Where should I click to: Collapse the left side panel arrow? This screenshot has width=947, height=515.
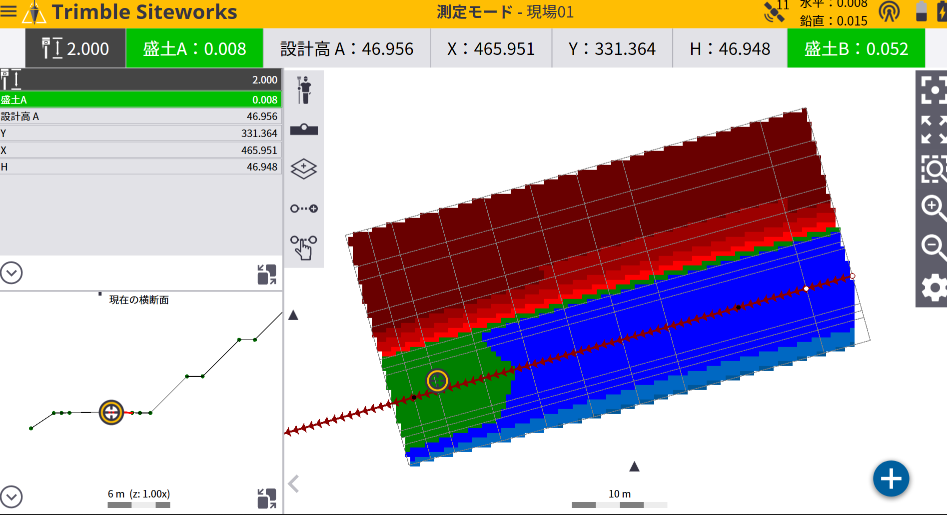pos(294,483)
